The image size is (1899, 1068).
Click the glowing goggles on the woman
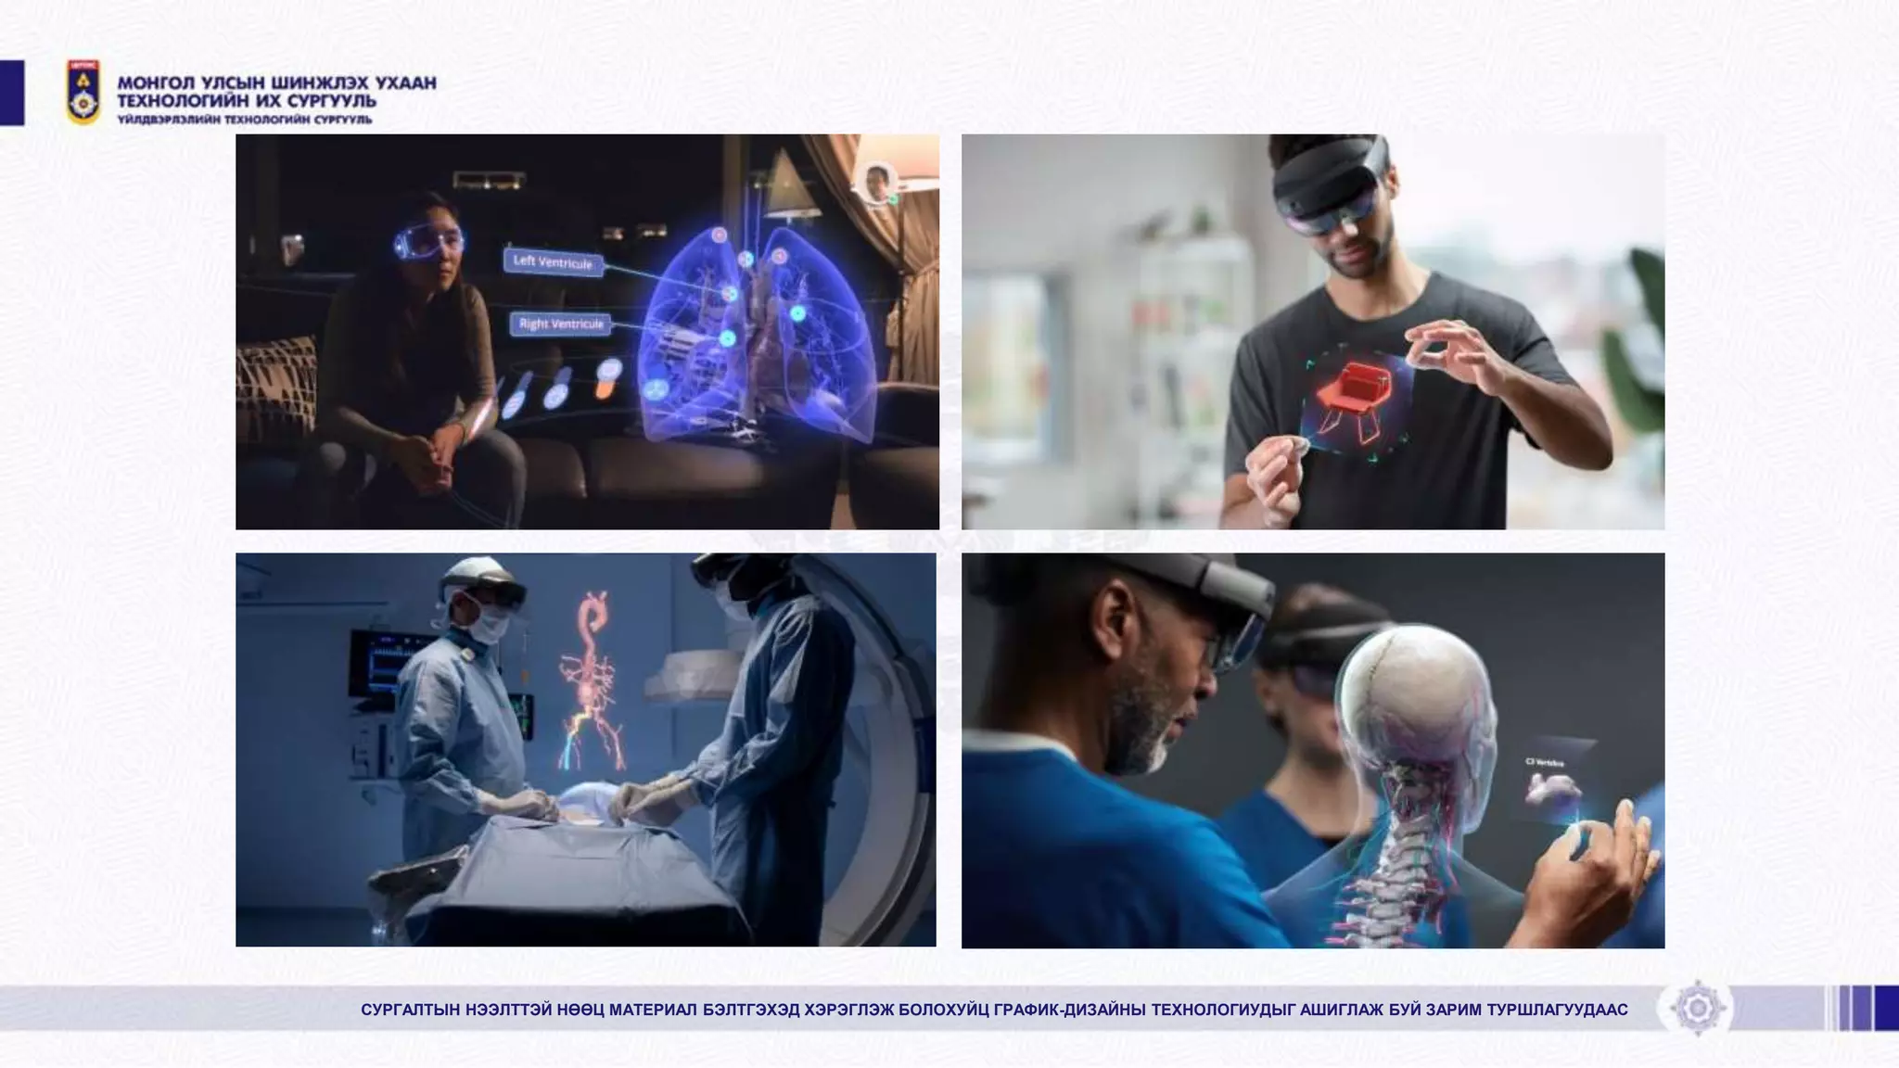(x=427, y=243)
